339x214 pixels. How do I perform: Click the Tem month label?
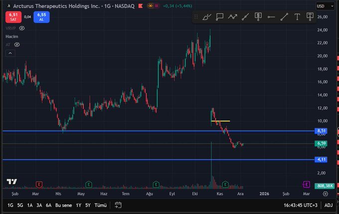(126, 194)
